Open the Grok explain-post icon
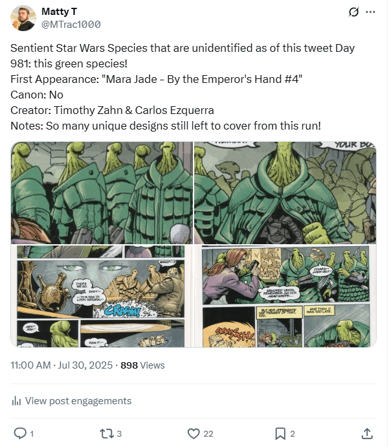The image size is (389, 447). (353, 12)
